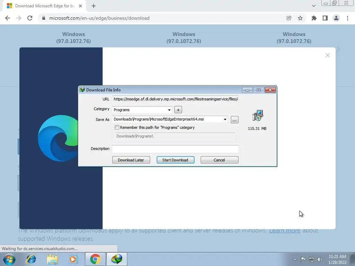The height and width of the screenshot is (266, 355).
Task: Click the Download Later button
Action: (x=131, y=160)
